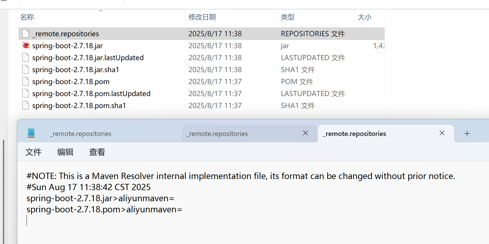This screenshot has width=489, height=244.
Task: Close the second _remote.repositories tab
Action: 305,133
